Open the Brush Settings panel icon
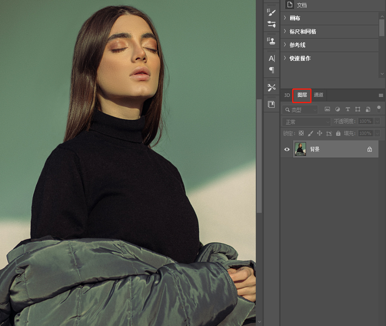Screen dimensions: 386x326 (271, 24)
